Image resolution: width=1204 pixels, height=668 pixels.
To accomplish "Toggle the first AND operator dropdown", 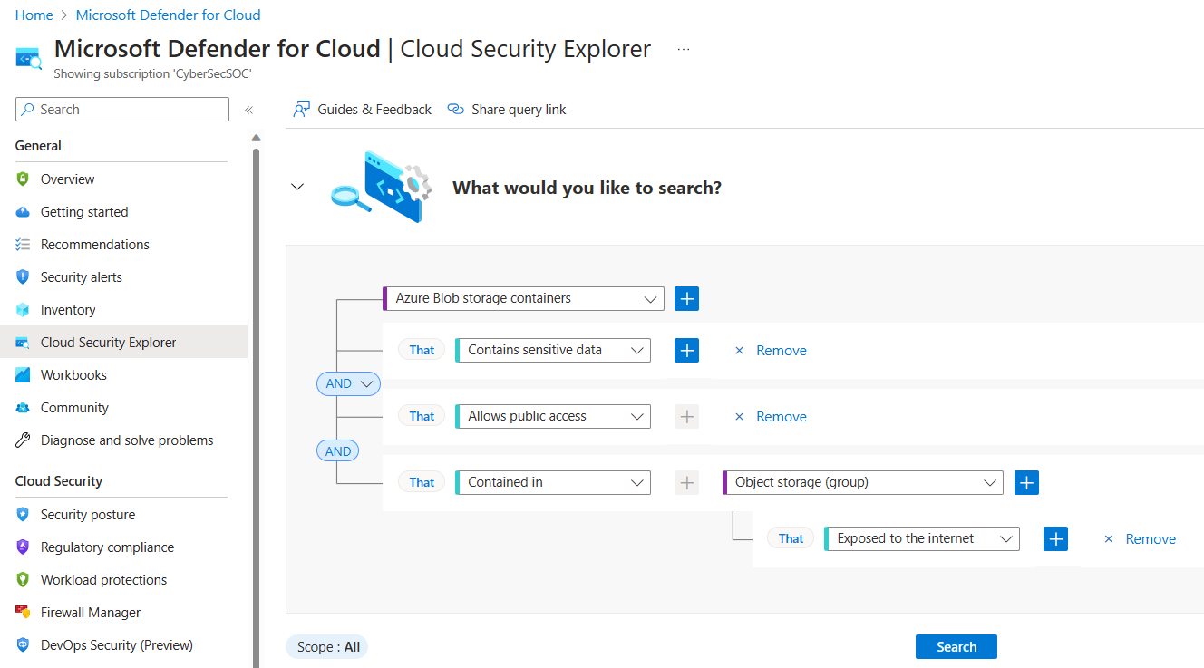I will [x=348, y=383].
